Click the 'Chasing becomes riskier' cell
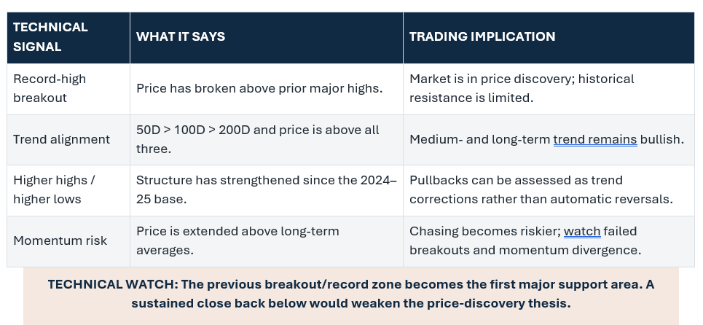The height and width of the screenshot is (325, 703). 549,241
